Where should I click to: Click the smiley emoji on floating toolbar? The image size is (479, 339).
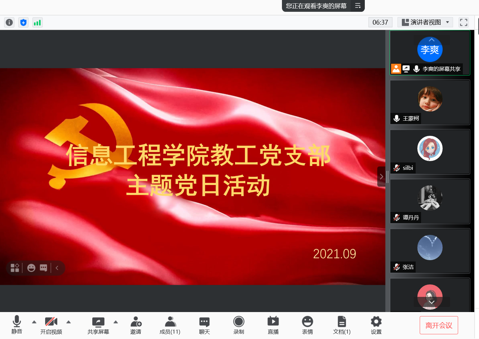pyautogui.click(x=31, y=268)
